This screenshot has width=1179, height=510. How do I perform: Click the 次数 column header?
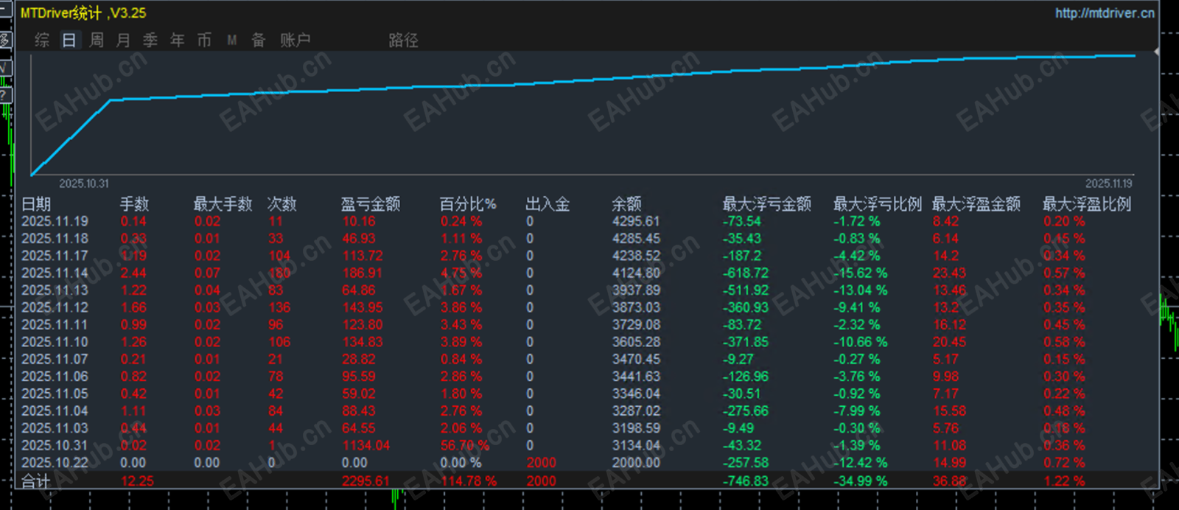point(281,204)
